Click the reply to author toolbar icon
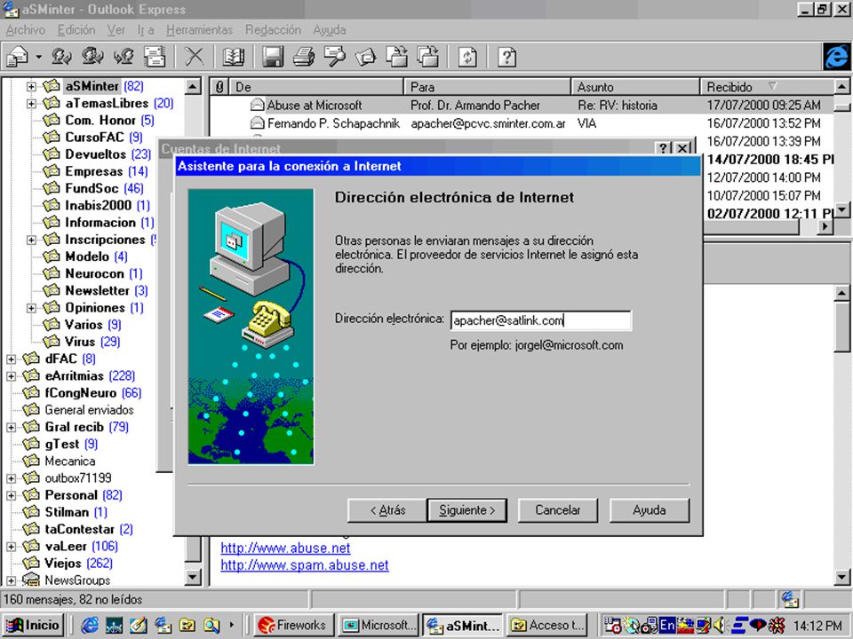Viewport: 853px width, 639px height. [61, 57]
